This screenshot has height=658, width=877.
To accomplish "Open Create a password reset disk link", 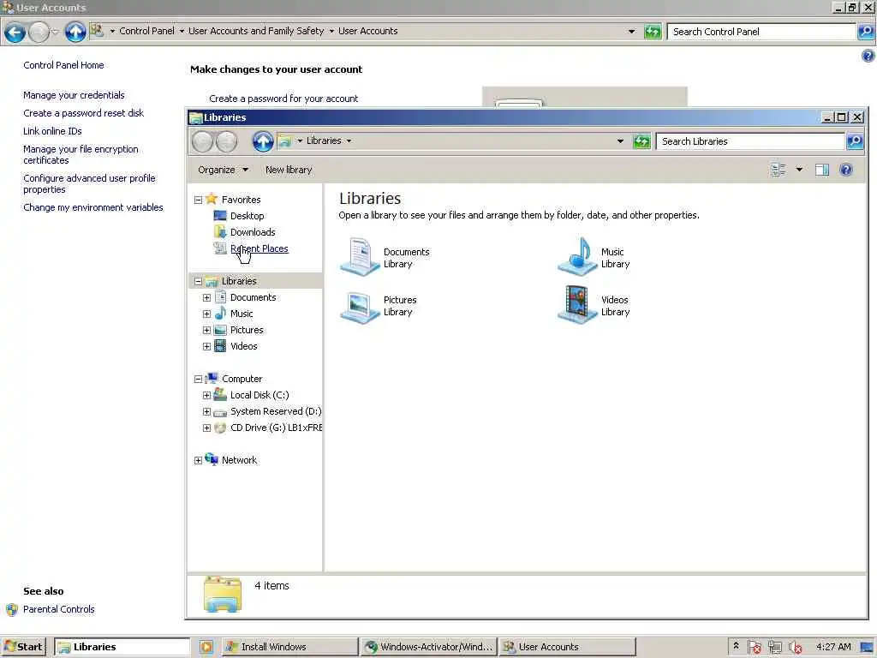I will 83,113.
